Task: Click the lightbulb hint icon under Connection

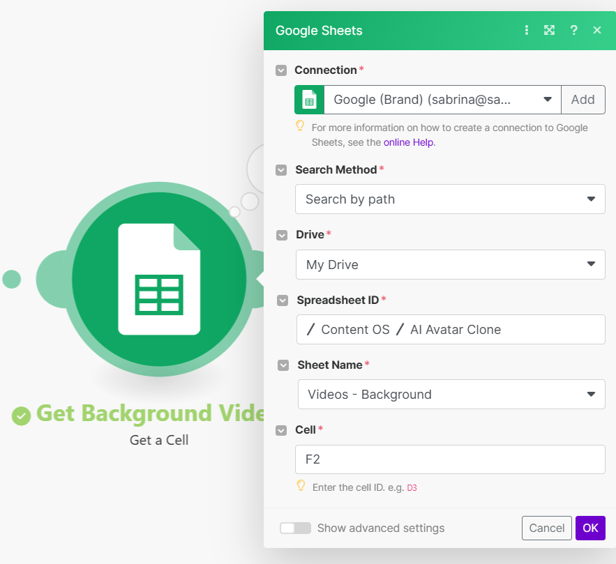Action: 300,125
